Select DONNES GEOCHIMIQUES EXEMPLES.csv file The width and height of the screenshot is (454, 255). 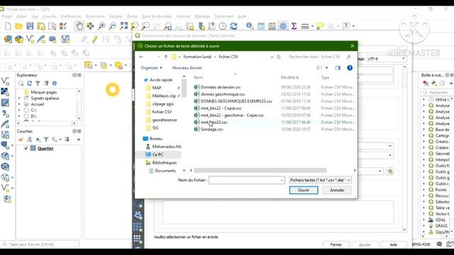tap(236, 101)
